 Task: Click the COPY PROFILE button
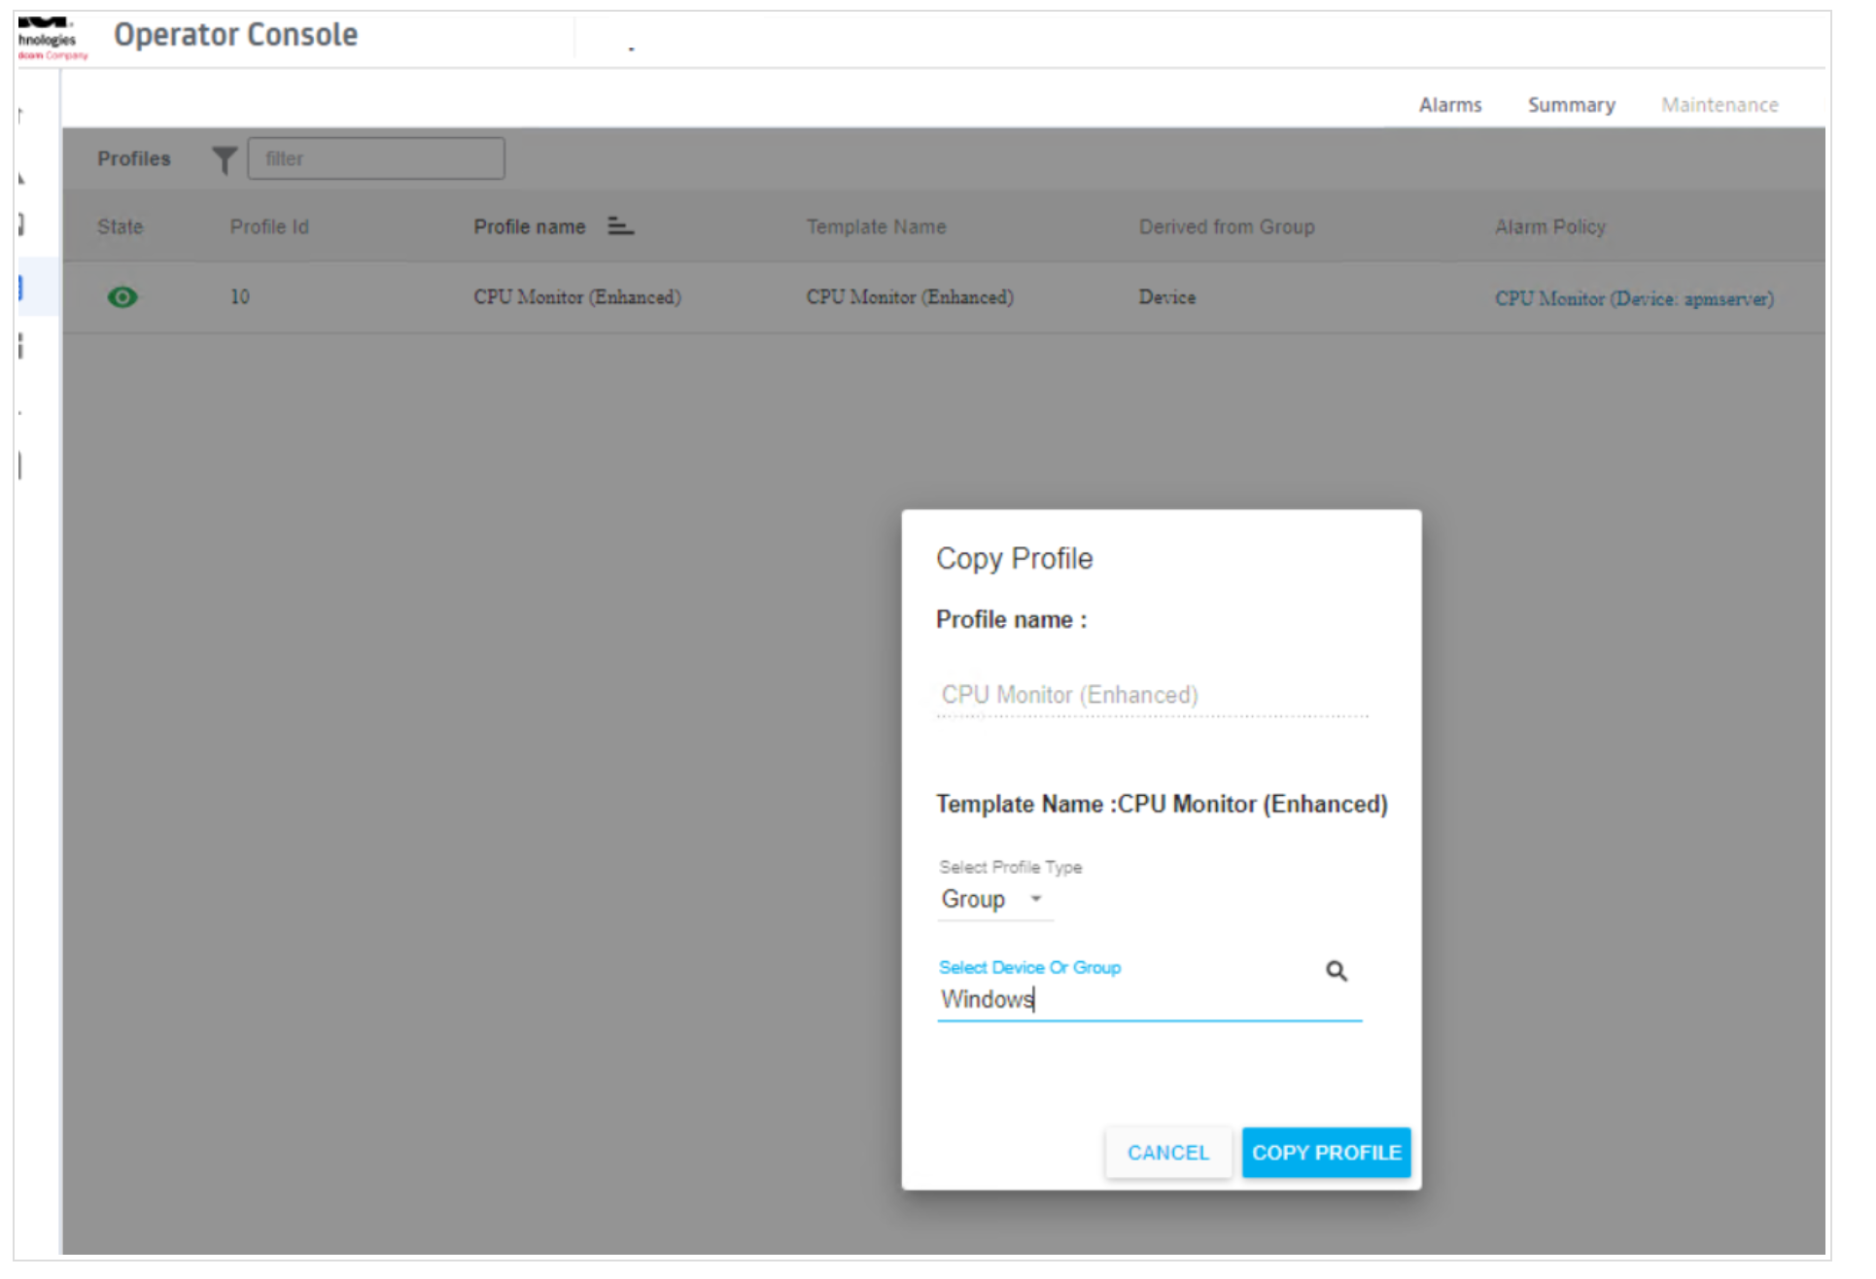(x=1326, y=1153)
